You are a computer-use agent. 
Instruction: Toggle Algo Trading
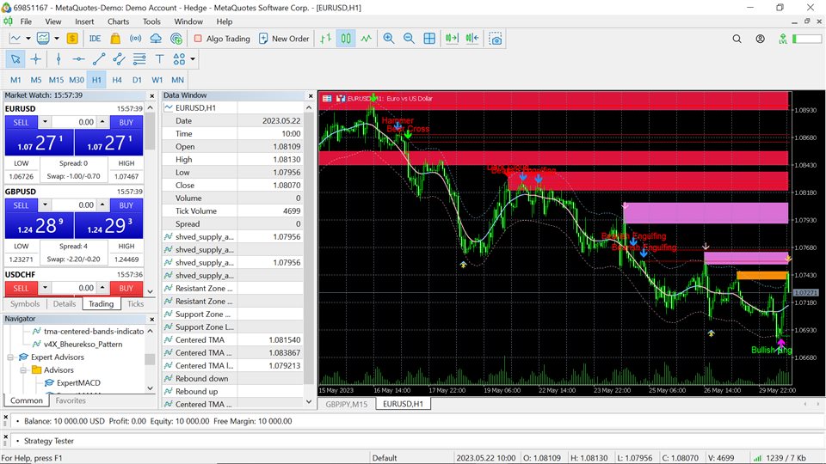pyautogui.click(x=222, y=39)
